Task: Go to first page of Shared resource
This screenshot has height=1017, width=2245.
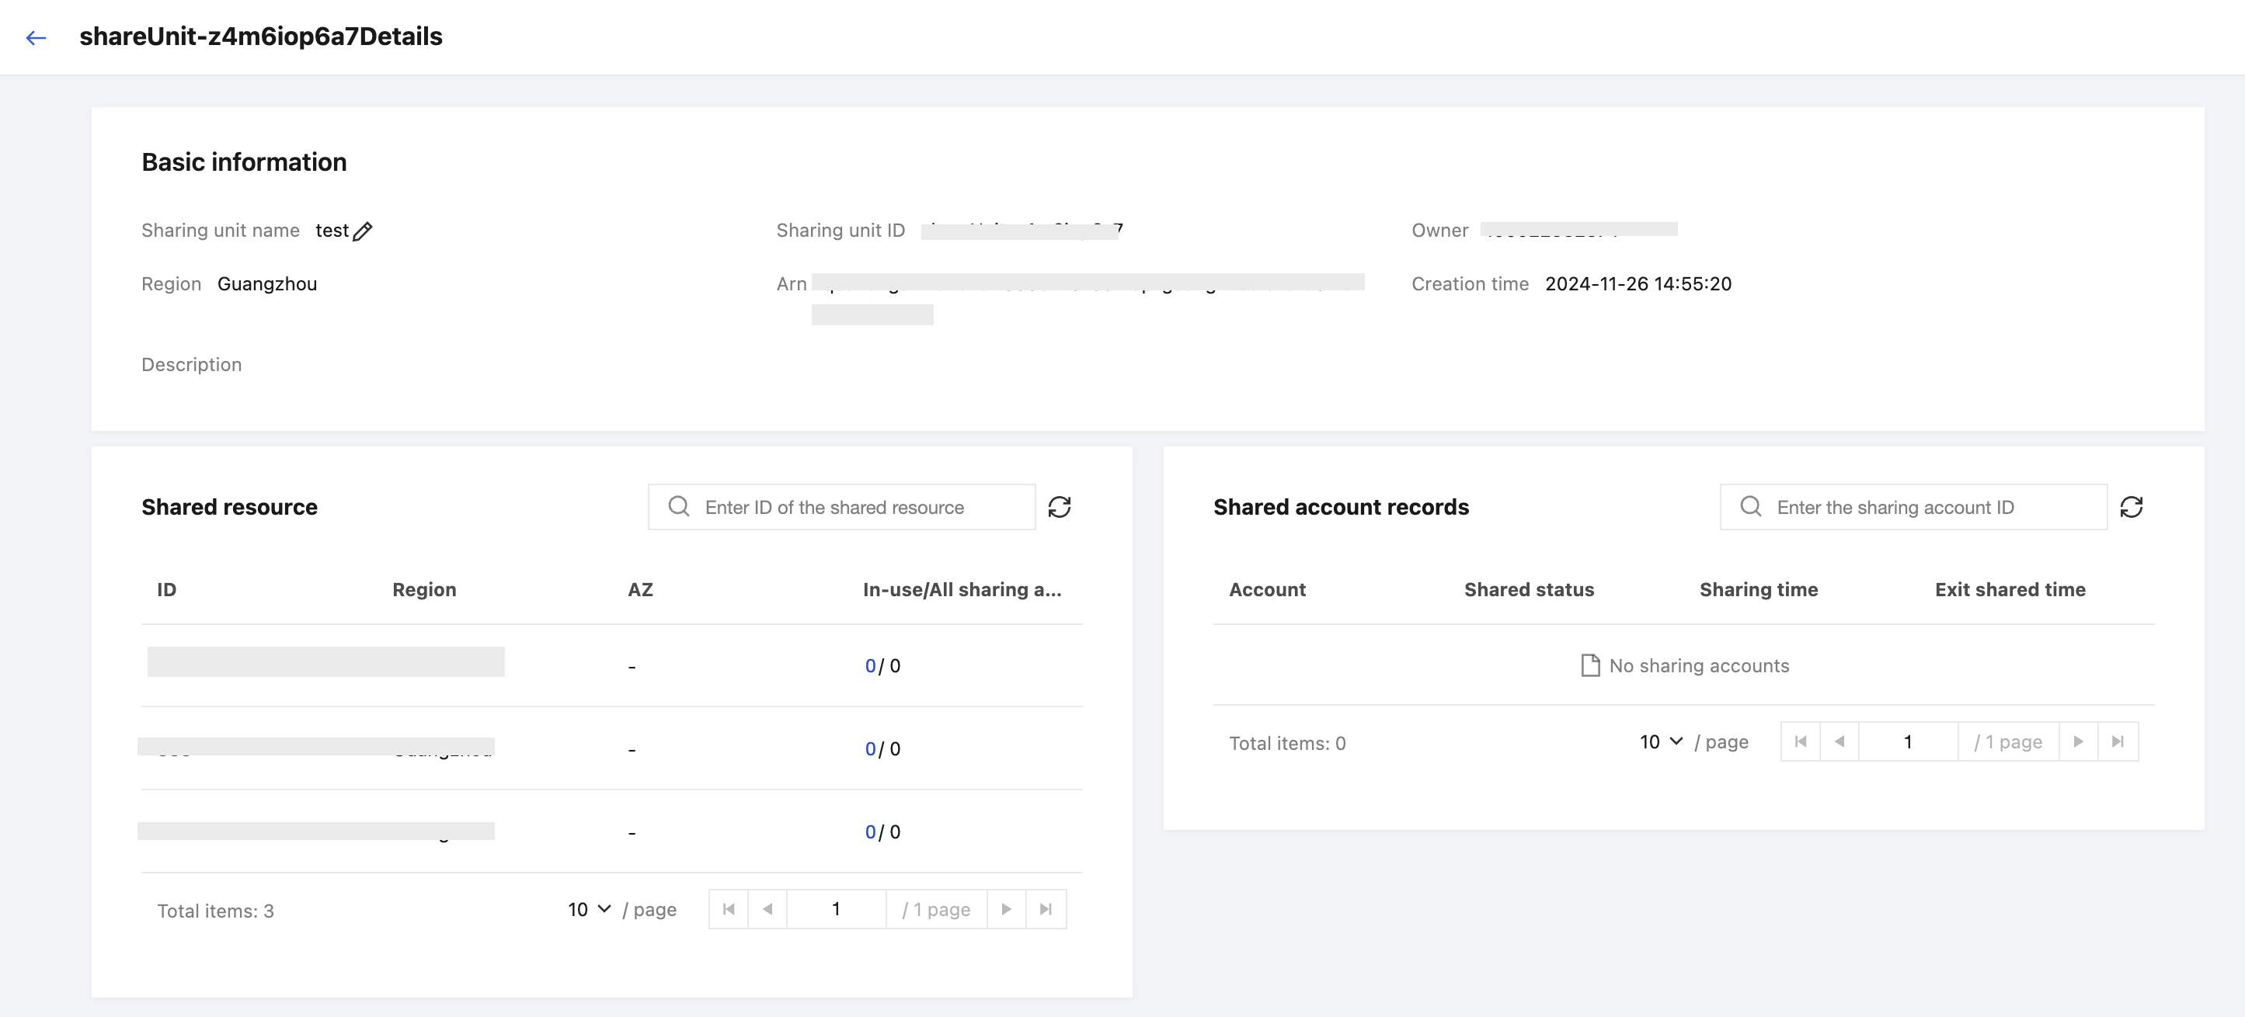Action: (x=729, y=910)
